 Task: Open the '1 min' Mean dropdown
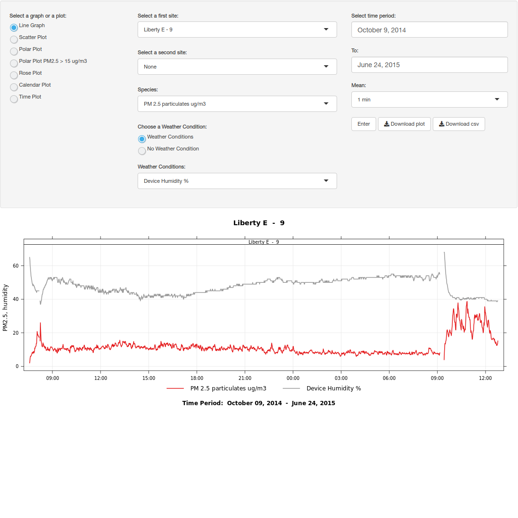[429, 100]
